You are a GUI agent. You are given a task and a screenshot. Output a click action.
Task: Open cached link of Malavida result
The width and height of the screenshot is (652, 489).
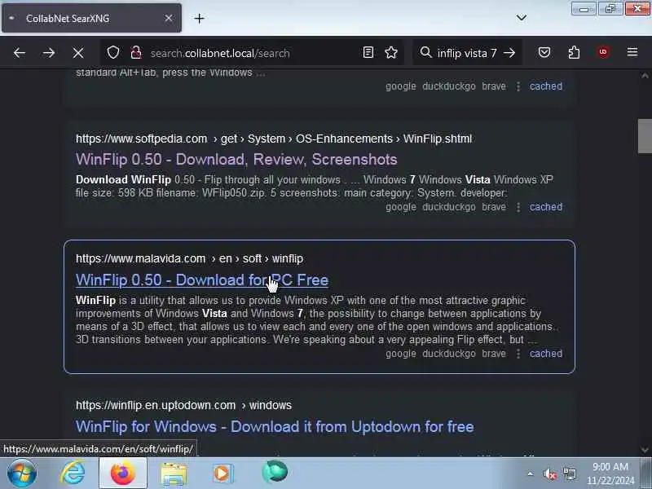coord(545,354)
